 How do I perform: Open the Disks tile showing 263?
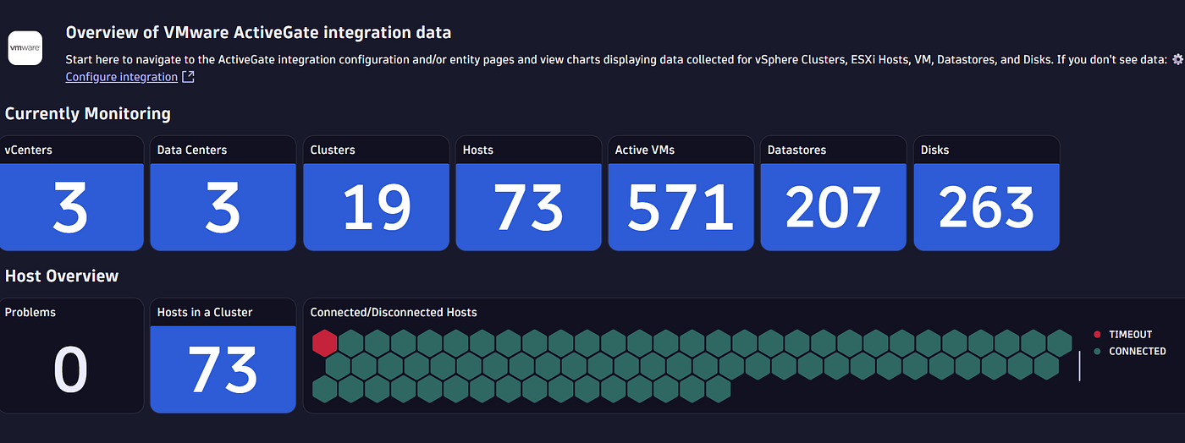[x=986, y=194]
